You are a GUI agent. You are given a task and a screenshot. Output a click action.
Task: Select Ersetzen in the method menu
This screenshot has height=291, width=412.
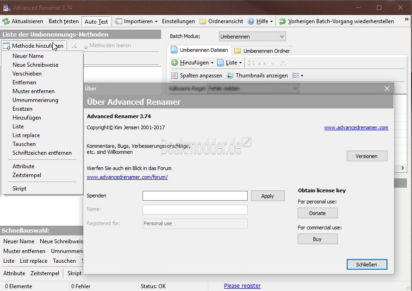[22, 109]
